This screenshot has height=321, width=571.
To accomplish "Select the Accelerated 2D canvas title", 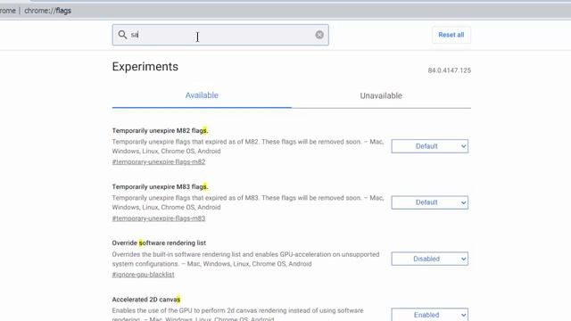I will point(146,300).
